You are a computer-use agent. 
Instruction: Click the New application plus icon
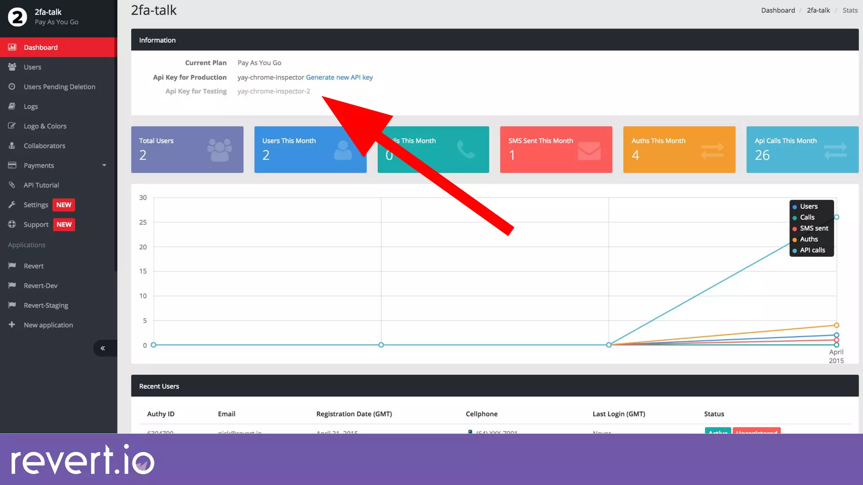click(12, 325)
